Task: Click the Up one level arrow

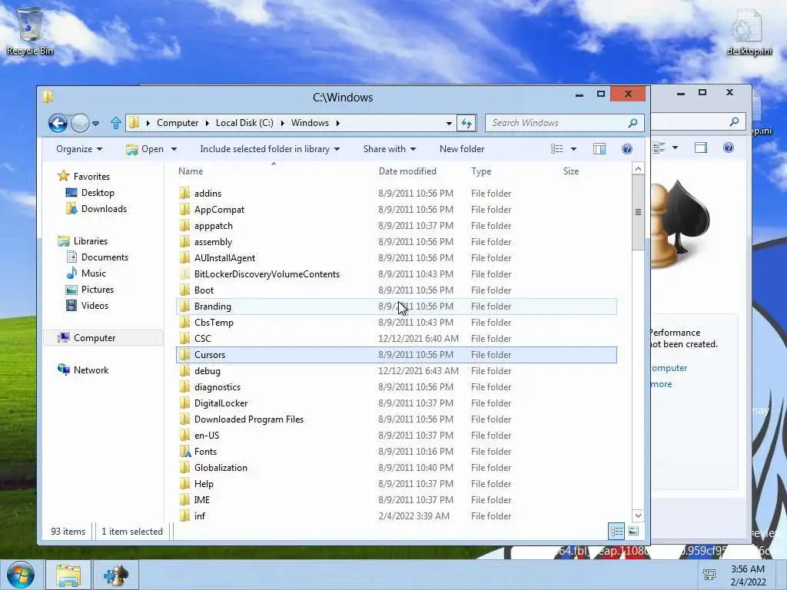Action: (x=116, y=123)
